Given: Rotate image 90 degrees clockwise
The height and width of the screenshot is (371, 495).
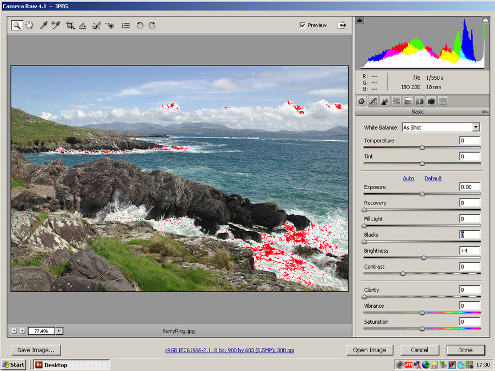Looking at the screenshot, I should tap(152, 25).
